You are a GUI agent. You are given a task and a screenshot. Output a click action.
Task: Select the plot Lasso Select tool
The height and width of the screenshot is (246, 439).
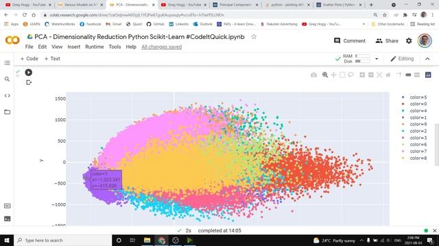pyautogui.click(x=351, y=74)
